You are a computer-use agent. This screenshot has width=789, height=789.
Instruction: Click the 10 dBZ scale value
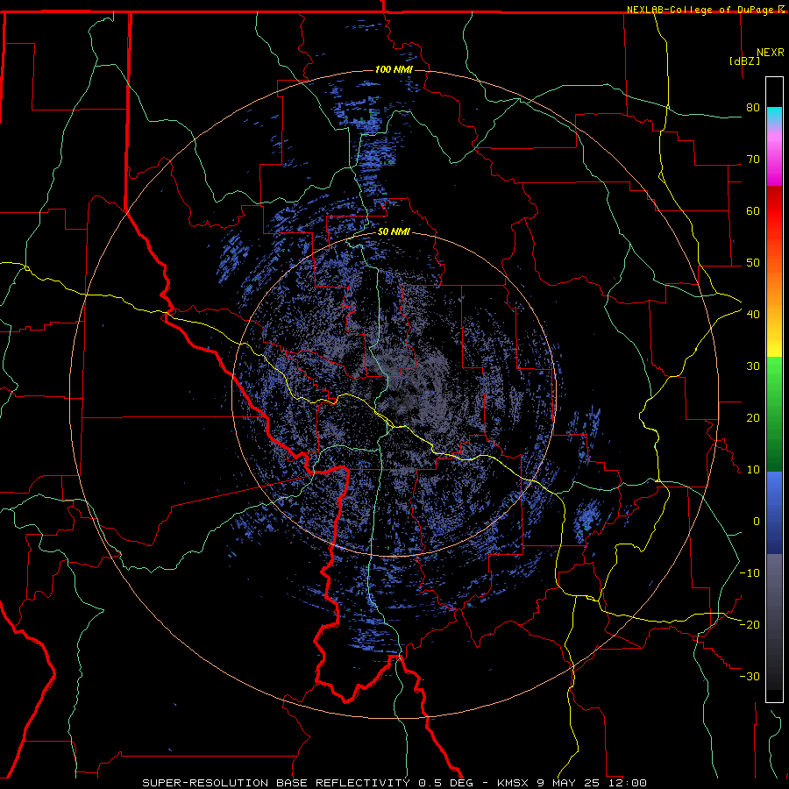[753, 470]
